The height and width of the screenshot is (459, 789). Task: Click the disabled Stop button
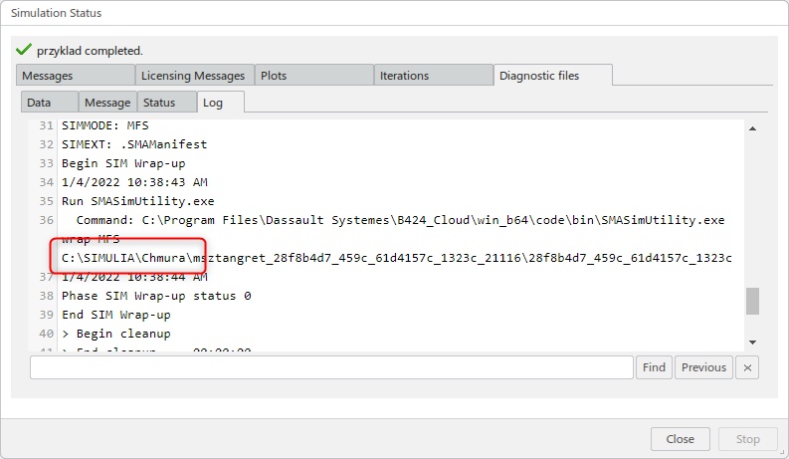(748, 439)
